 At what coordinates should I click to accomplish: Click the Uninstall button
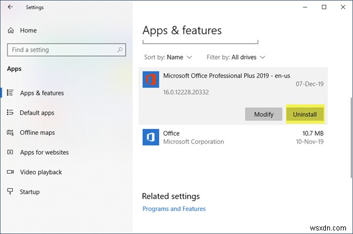click(305, 114)
